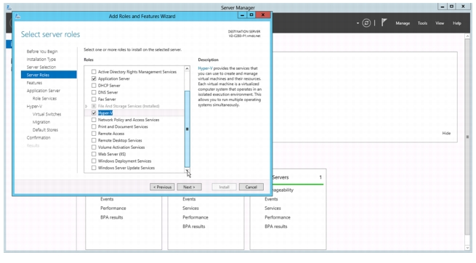Maximize the Add Roles and Features Wizard

(251, 15)
